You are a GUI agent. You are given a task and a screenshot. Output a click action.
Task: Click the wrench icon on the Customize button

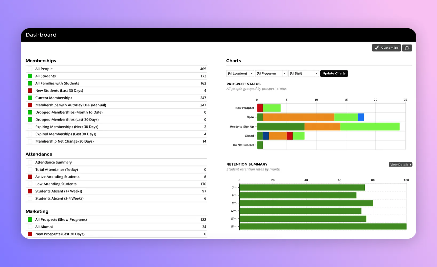point(377,48)
